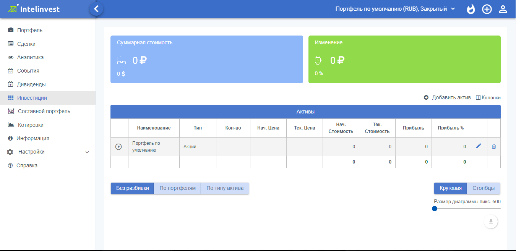Click the chart size slider handle
Viewport: 516px width, 251px height.
[435, 209]
